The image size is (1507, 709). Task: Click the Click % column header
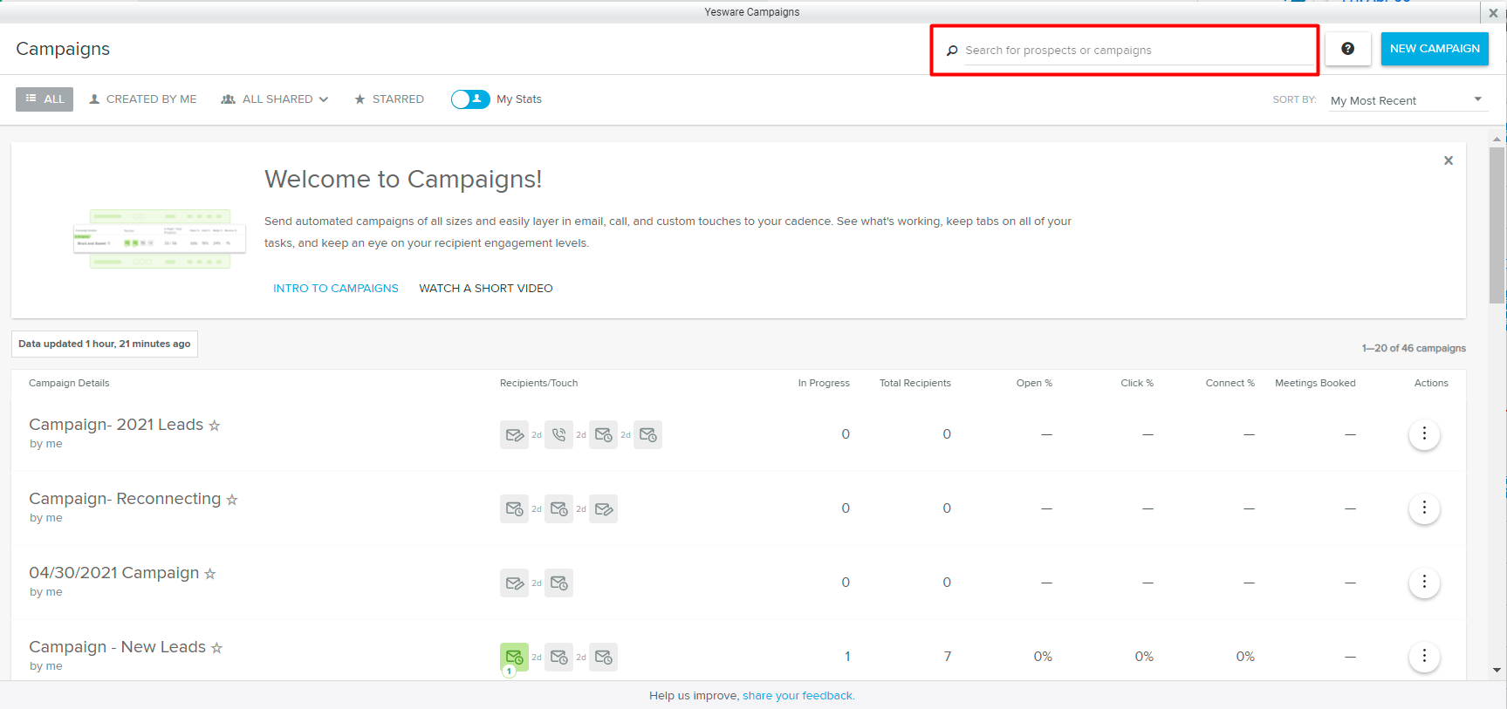coord(1137,383)
